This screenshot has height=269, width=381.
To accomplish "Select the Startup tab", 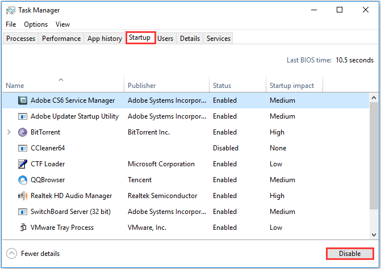I will pos(140,37).
